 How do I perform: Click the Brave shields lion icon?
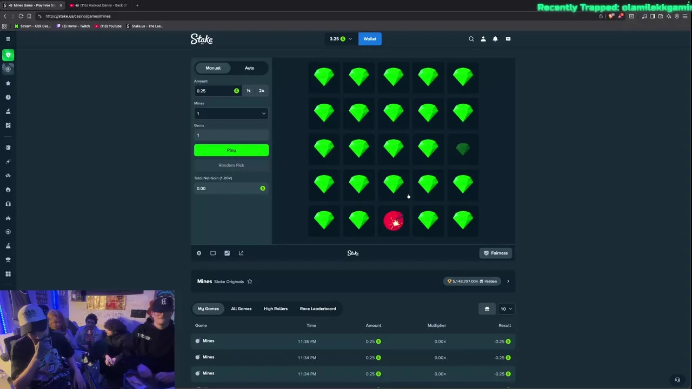611,16
